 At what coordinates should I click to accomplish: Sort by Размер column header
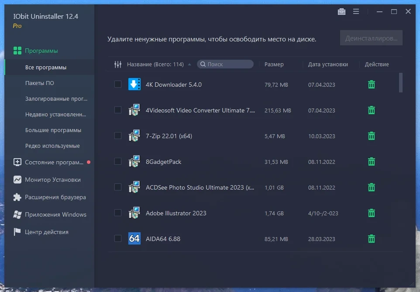(x=274, y=64)
